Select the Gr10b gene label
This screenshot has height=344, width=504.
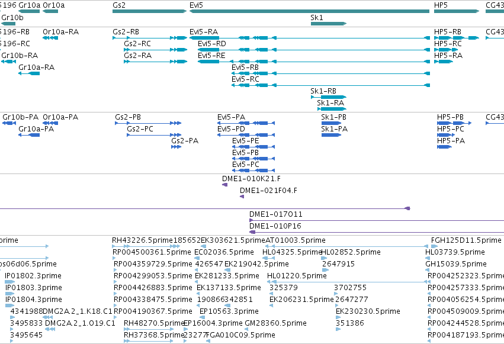pyautogui.click(x=12, y=18)
